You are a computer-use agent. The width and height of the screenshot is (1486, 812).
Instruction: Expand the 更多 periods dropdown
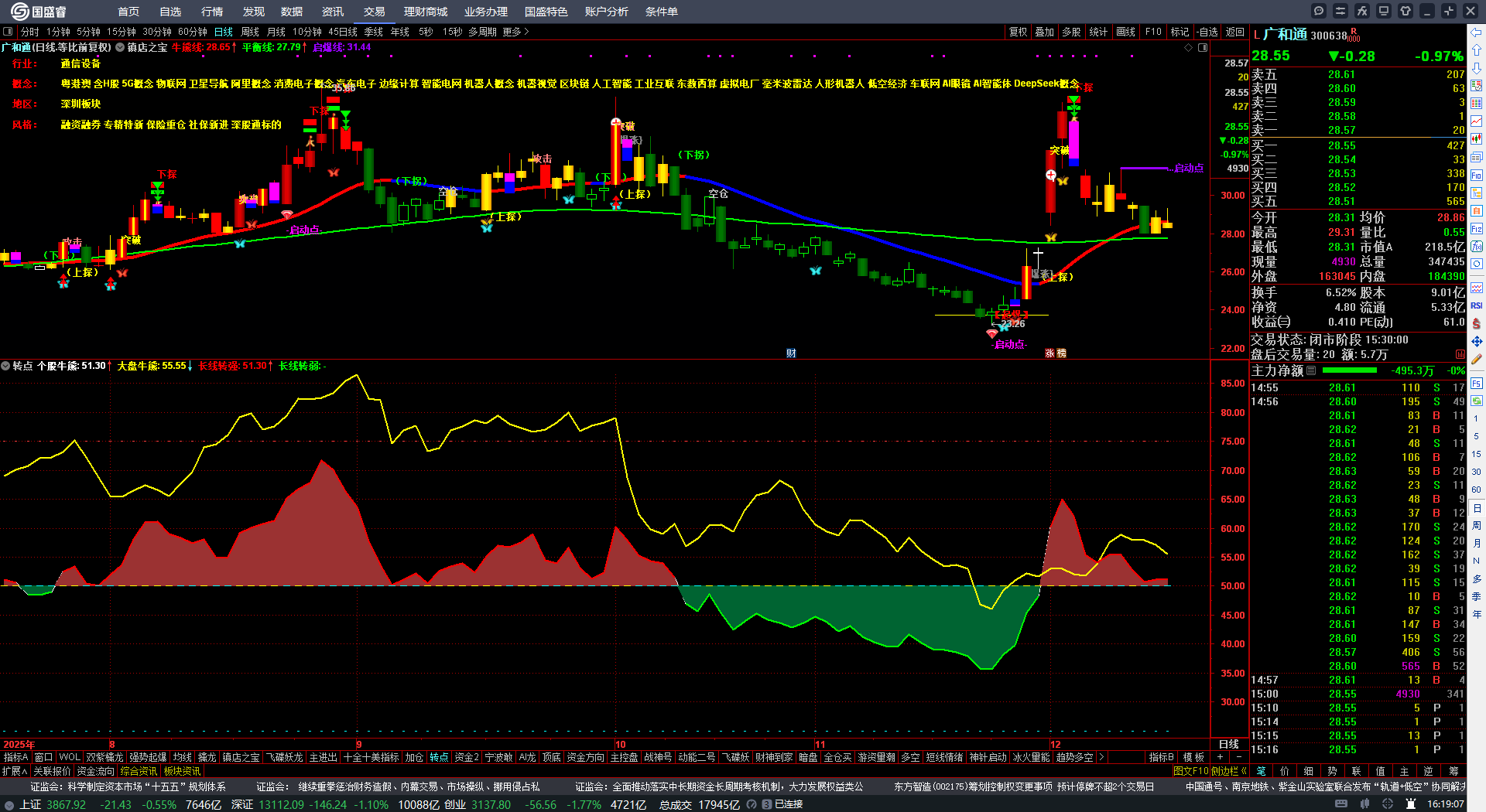pos(515,32)
